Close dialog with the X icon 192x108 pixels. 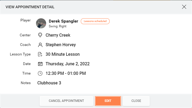pos(184,7)
